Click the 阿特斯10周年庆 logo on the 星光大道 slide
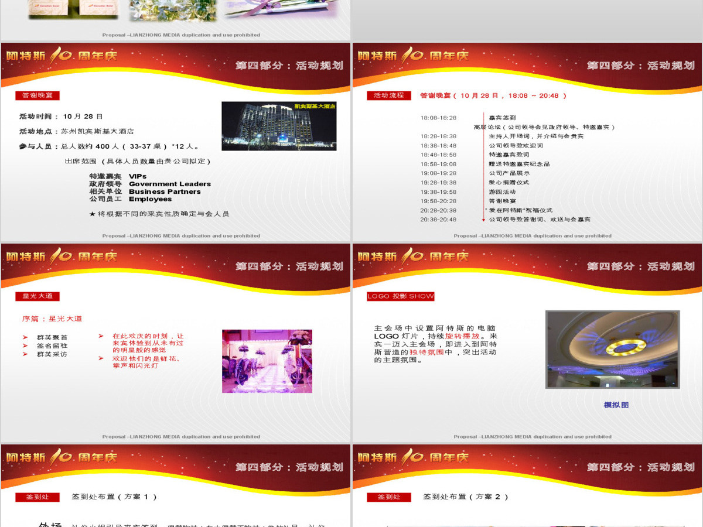This screenshot has width=703, height=527. (x=62, y=256)
